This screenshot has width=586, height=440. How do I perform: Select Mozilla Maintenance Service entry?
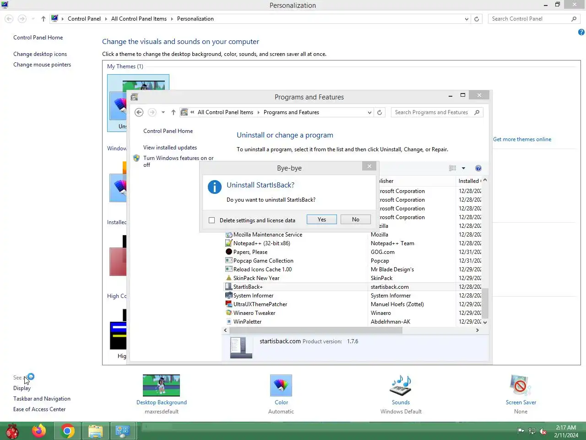268,235
